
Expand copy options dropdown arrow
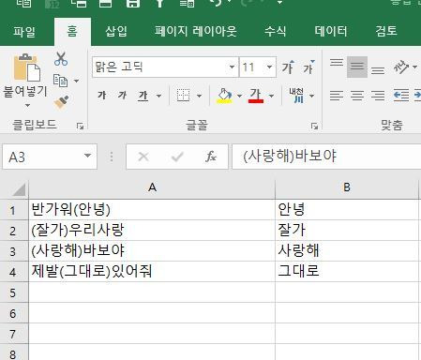tap(76, 81)
